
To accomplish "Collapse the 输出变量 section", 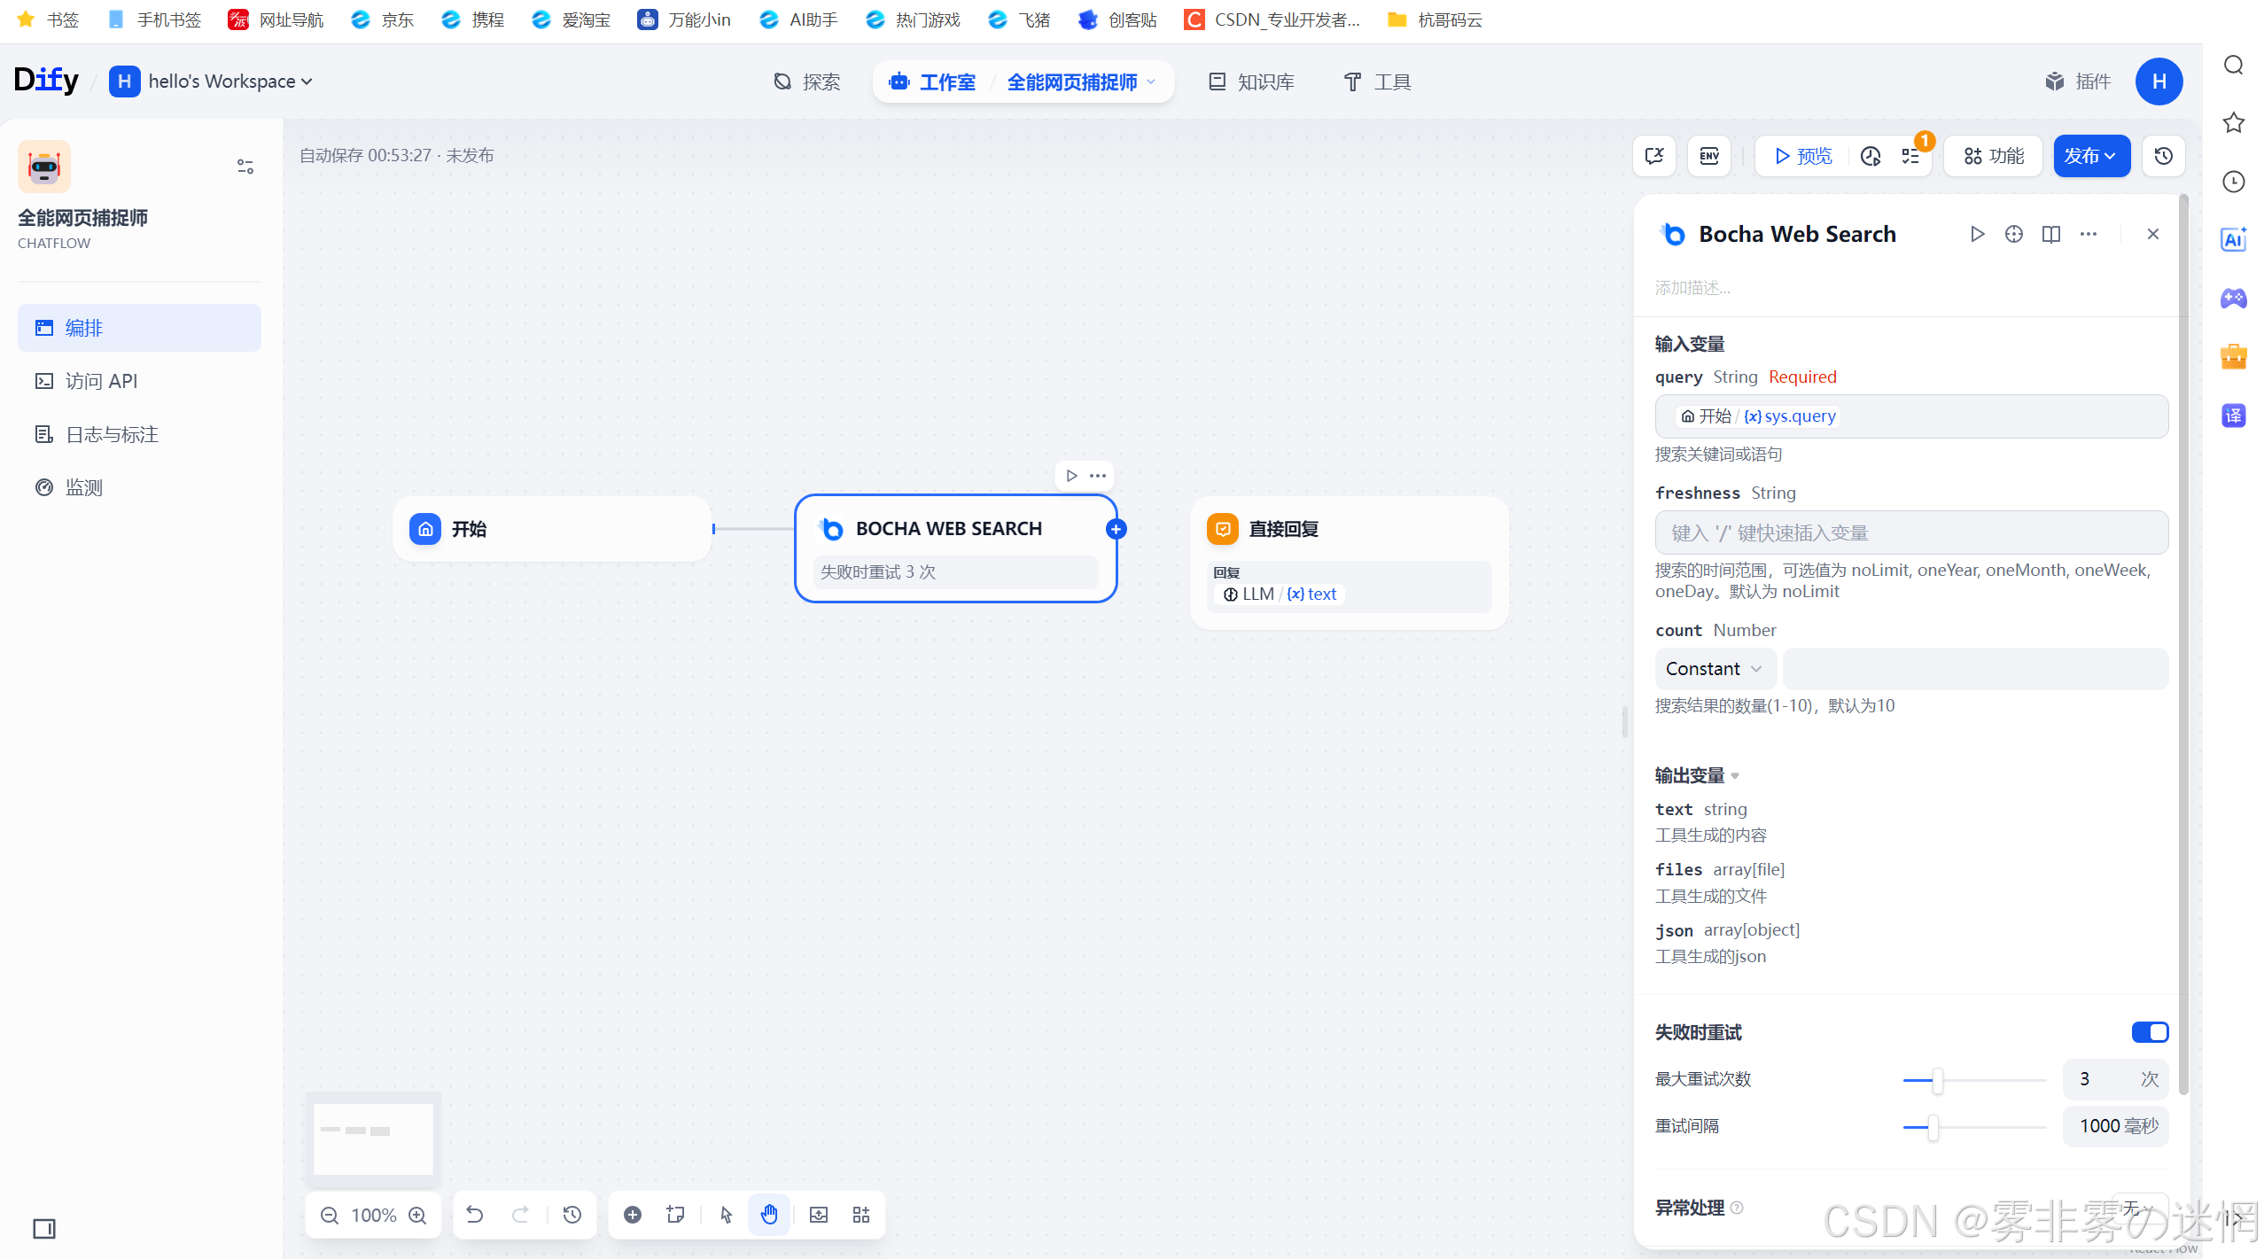I will pos(1698,775).
